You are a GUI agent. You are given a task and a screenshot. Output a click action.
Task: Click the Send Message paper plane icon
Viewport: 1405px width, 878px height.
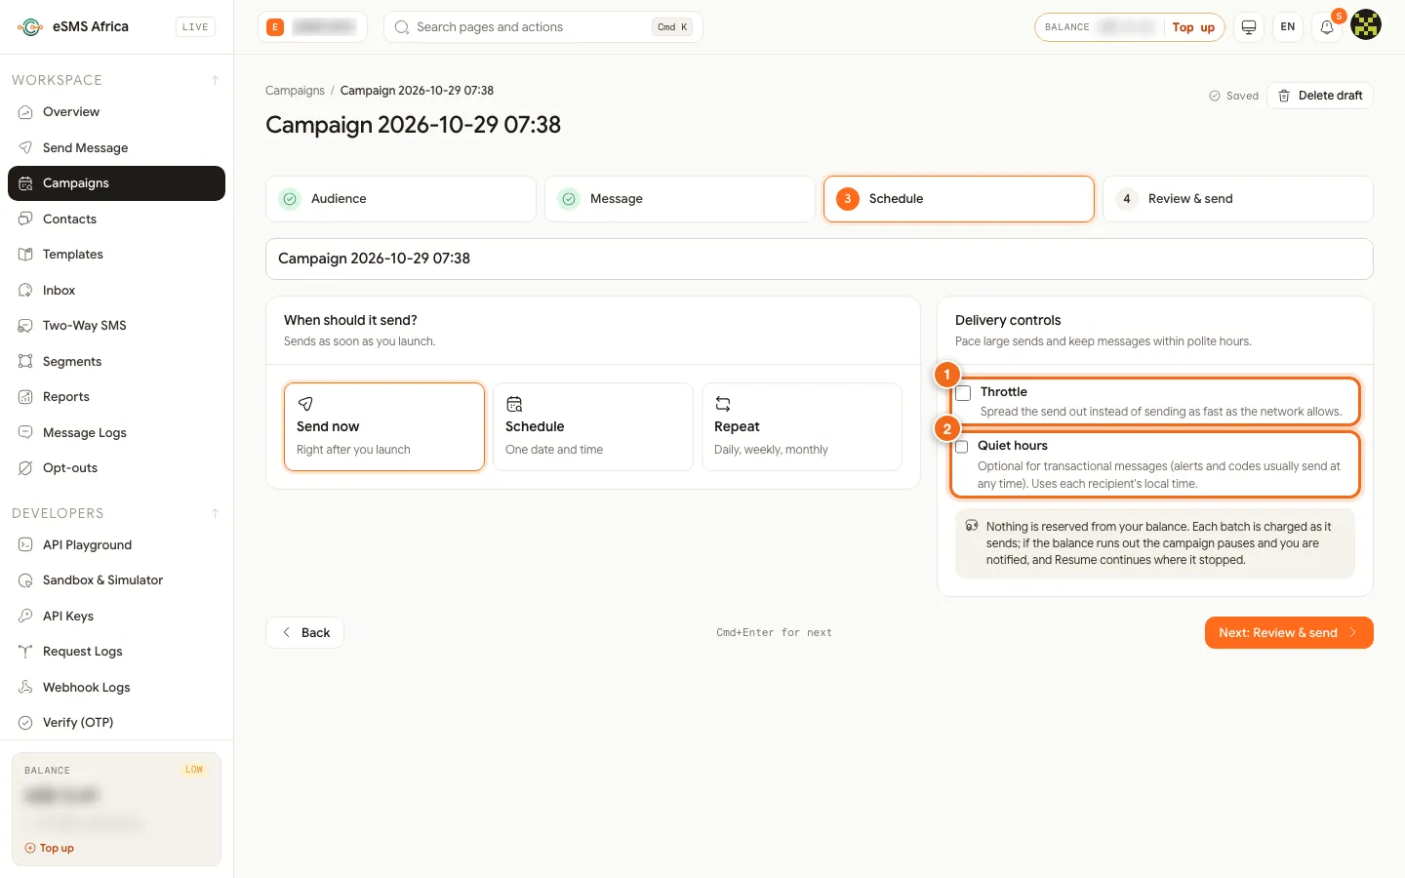pyautogui.click(x=25, y=147)
